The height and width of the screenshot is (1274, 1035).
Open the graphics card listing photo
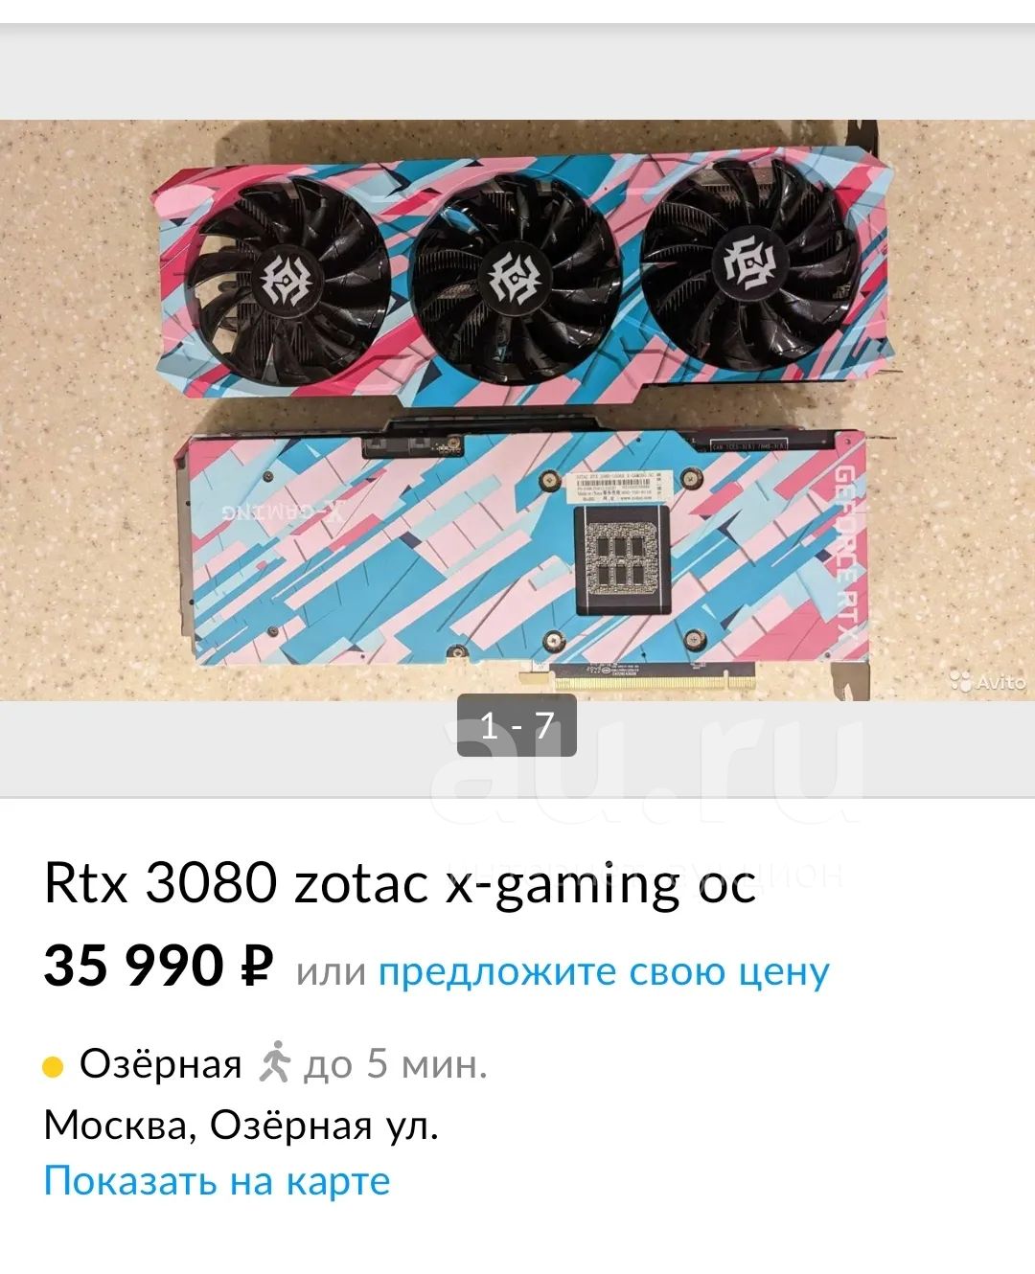pyautogui.click(x=517, y=410)
